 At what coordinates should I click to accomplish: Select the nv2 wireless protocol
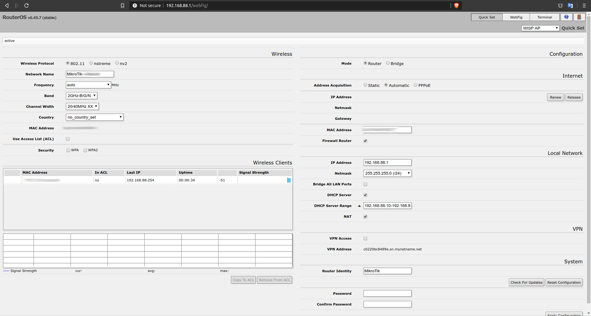[117, 63]
